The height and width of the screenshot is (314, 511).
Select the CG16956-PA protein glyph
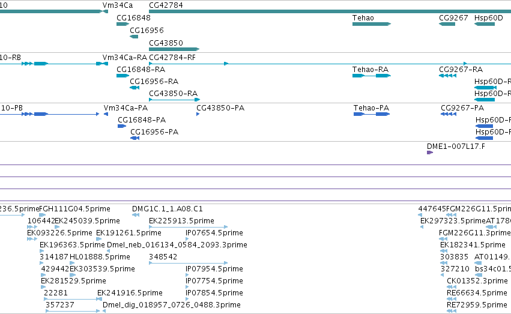pos(135,138)
